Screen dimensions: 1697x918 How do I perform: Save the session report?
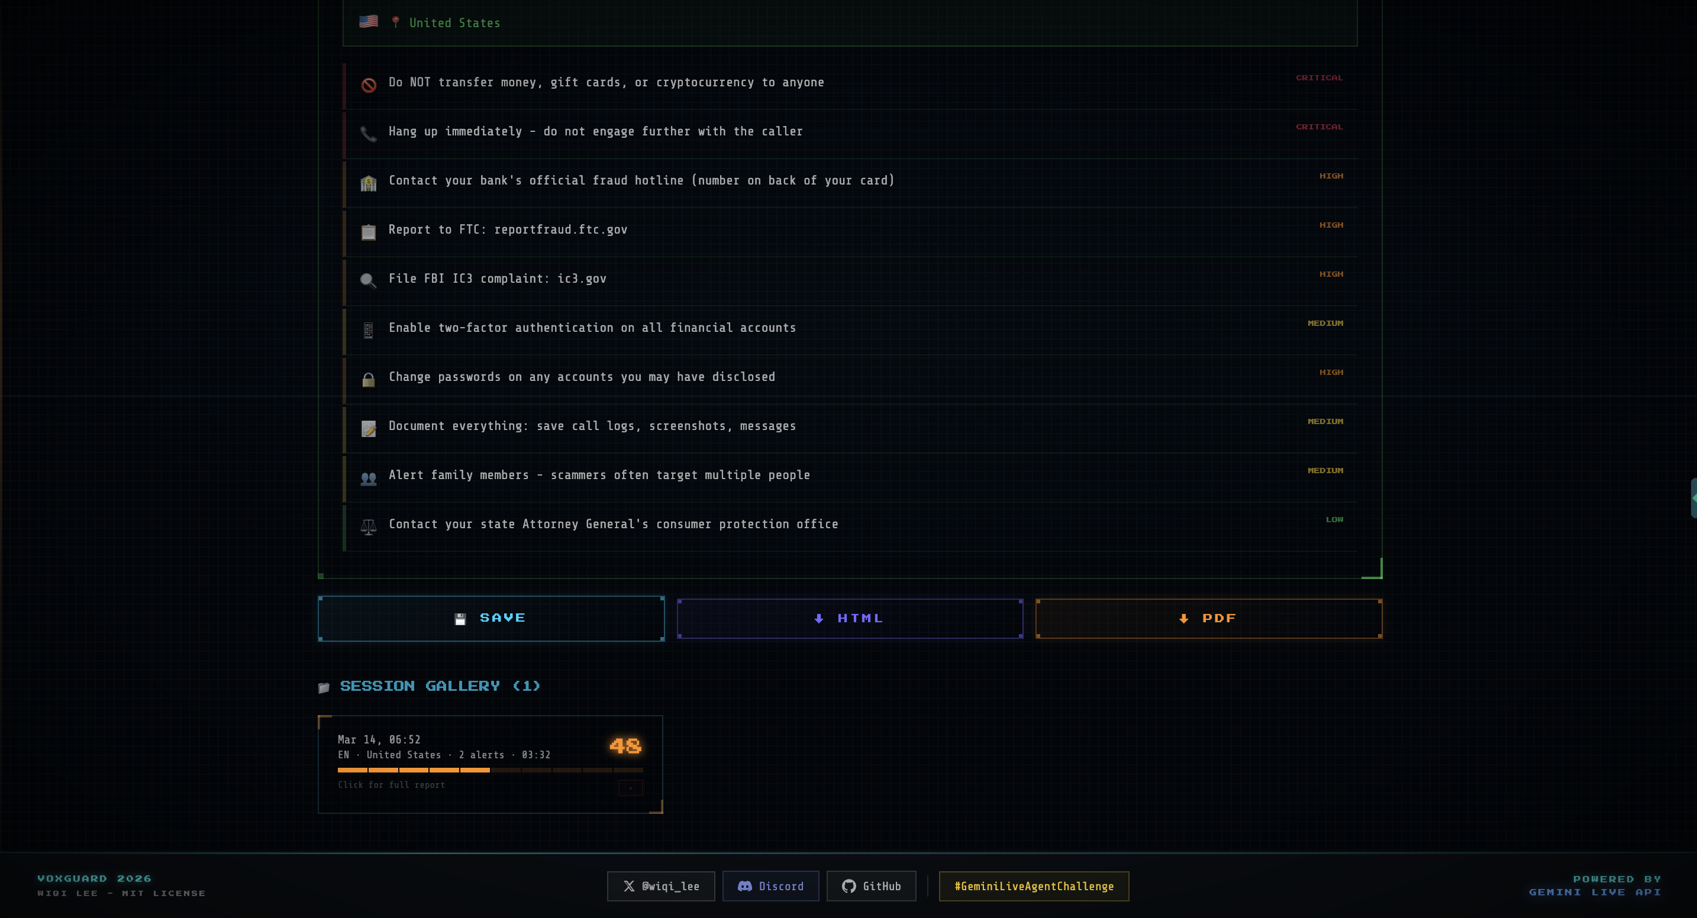[x=491, y=618]
